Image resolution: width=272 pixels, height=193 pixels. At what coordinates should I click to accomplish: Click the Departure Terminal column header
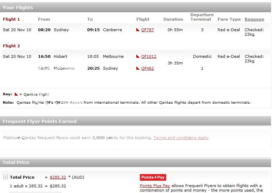click(202, 17)
